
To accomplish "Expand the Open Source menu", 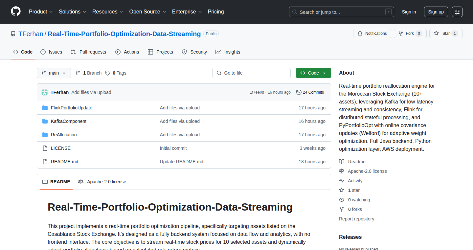I will (148, 12).
